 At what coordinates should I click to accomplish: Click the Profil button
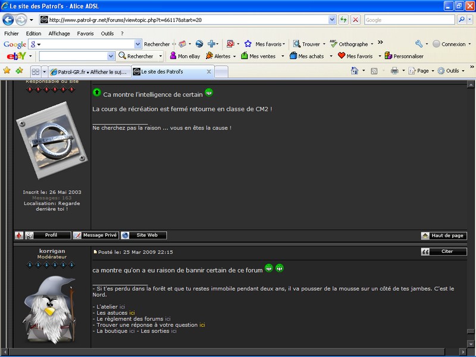point(48,235)
